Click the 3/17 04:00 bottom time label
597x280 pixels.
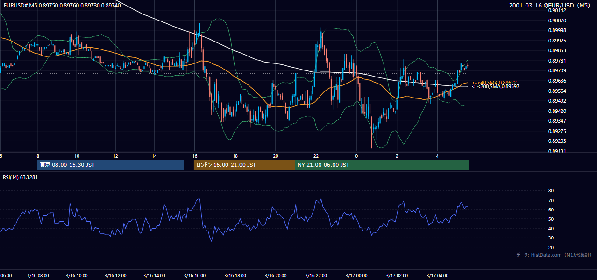[x=437, y=276]
